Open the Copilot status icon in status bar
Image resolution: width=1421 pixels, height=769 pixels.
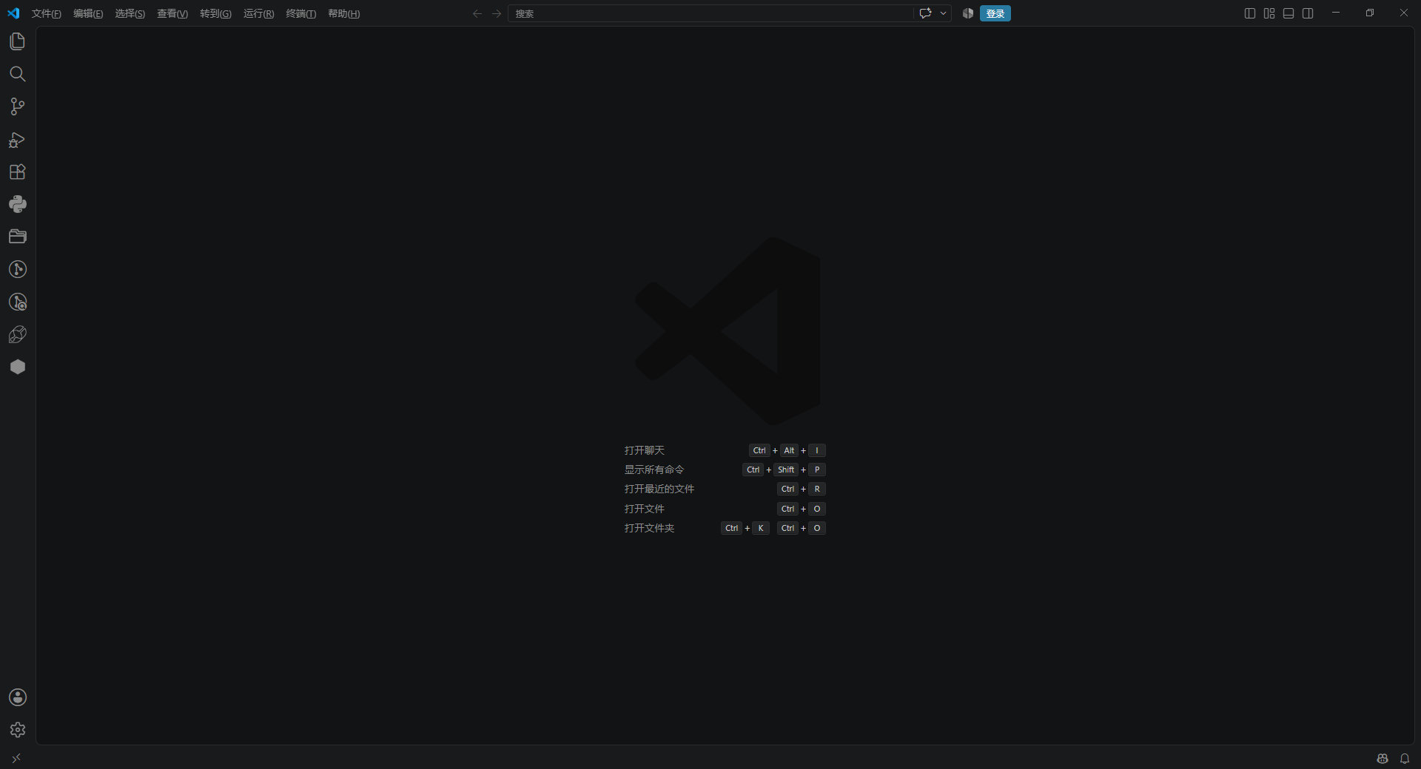1383,759
